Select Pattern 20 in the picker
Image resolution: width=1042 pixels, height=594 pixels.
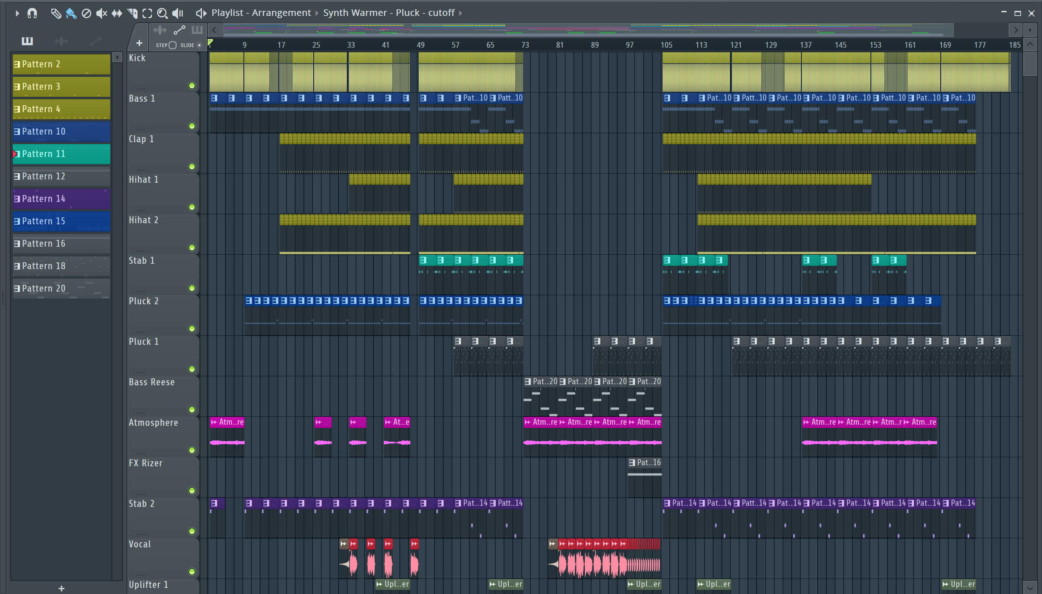pyautogui.click(x=62, y=288)
